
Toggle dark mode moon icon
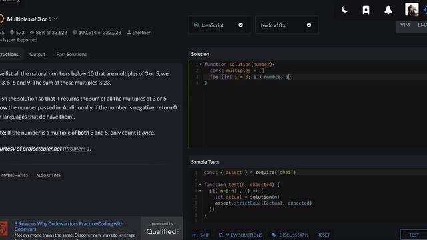pyautogui.click(x=344, y=10)
